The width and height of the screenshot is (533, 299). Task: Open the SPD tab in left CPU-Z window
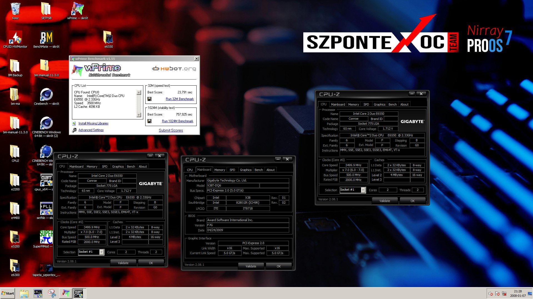104,167
